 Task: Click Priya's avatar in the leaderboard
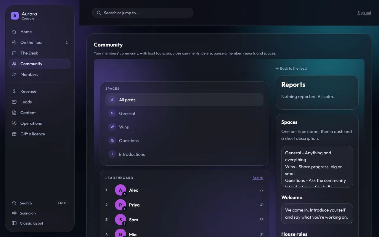tap(121, 205)
